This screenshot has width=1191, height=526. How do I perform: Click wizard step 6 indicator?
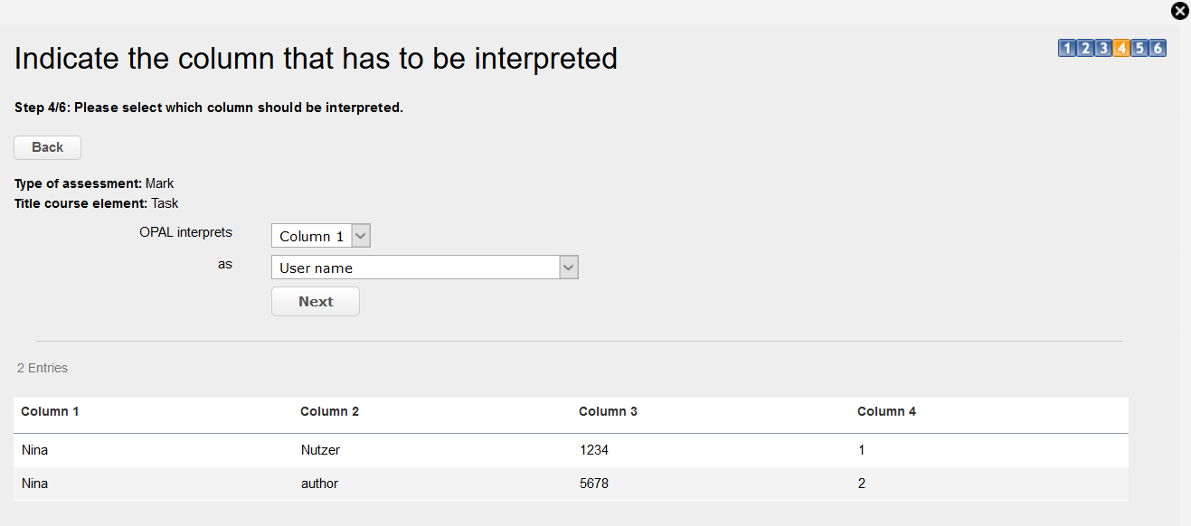tap(1158, 49)
